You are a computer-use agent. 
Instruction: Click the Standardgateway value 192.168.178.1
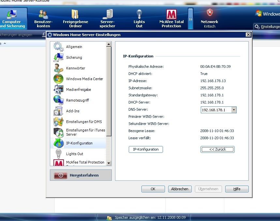point(212,95)
